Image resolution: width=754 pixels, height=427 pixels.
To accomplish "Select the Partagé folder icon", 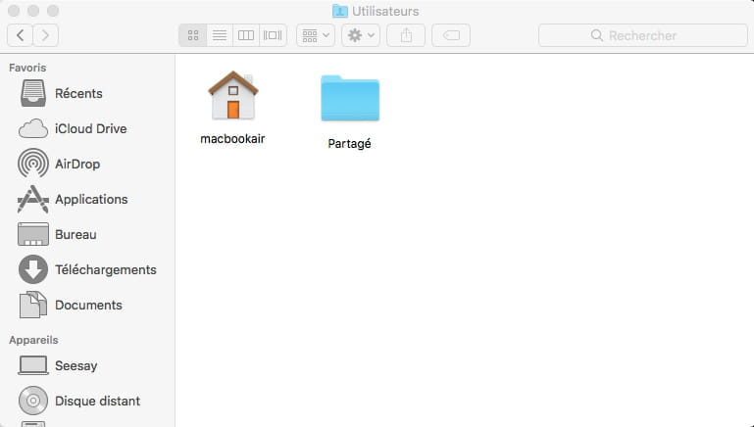I will pyautogui.click(x=350, y=98).
